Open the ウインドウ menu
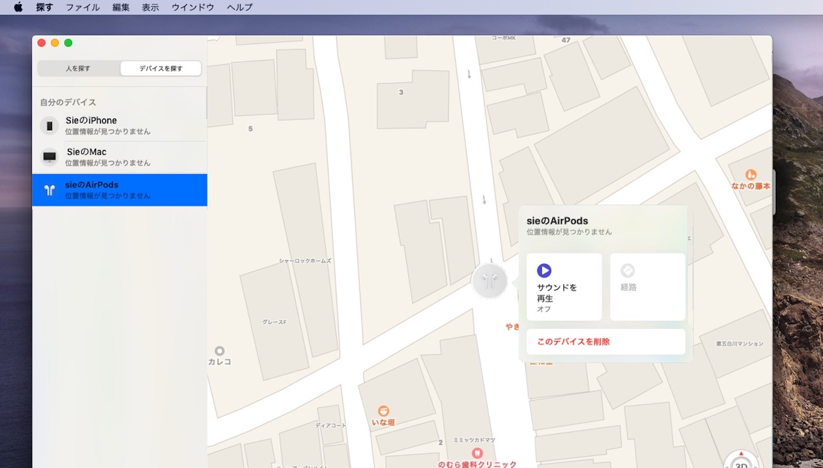 click(x=193, y=7)
